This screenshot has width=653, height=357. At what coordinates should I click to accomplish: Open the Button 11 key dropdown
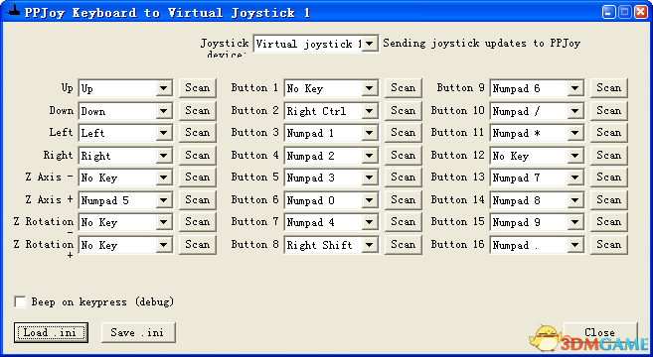537,133
